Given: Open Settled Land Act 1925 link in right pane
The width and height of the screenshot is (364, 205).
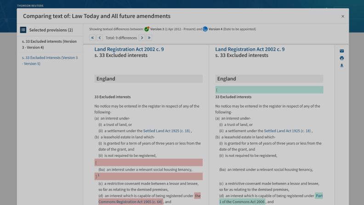Looking at the screenshot, I should point(287,131).
